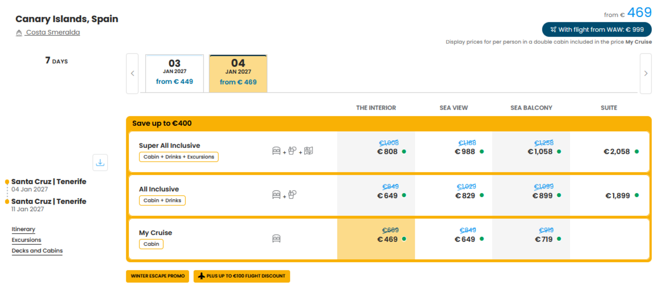Click Plus up to €100 flight discount badge
Screen dimensions: 654x286
tap(242, 276)
